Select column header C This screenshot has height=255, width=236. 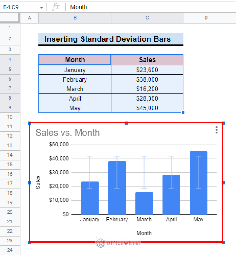pyautogui.click(x=147, y=18)
